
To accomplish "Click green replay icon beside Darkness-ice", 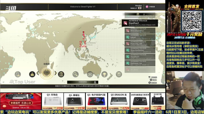I will tap(127, 63).
